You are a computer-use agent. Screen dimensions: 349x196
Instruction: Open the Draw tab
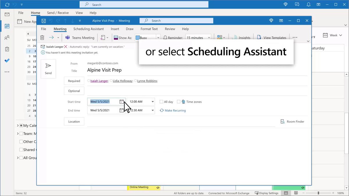130,29
